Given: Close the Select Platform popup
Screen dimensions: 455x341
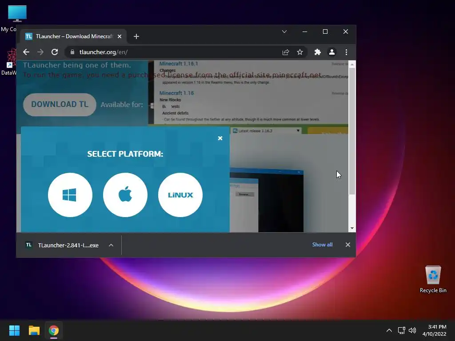Looking at the screenshot, I should tap(220, 139).
